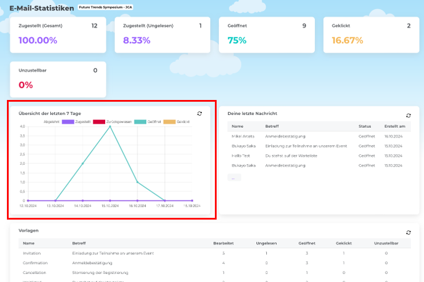Click the teal data point on 14.10.2024
Image resolution: width=424 pixels, height=282 pixels.
(83, 164)
